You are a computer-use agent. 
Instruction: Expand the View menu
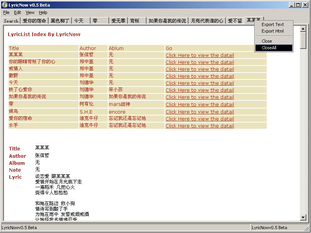pyautogui.click(x=30, y=12)
